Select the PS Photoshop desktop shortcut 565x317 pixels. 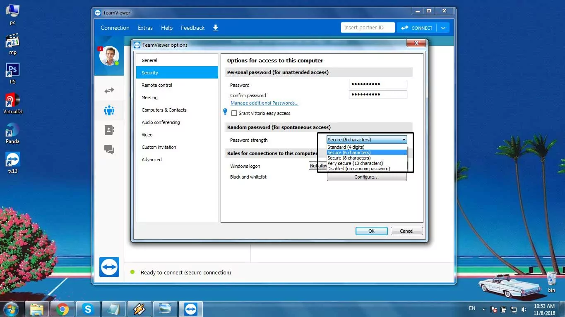[12, 73]
